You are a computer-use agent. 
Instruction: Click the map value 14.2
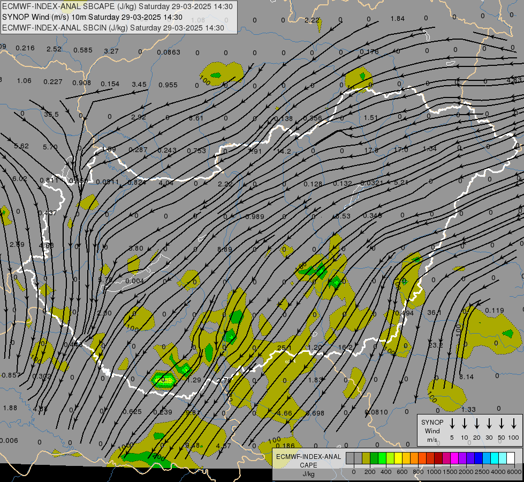coord(284,151)
